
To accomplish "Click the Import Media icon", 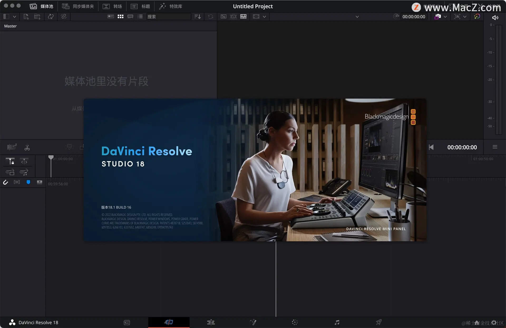I will click(26, 17).
